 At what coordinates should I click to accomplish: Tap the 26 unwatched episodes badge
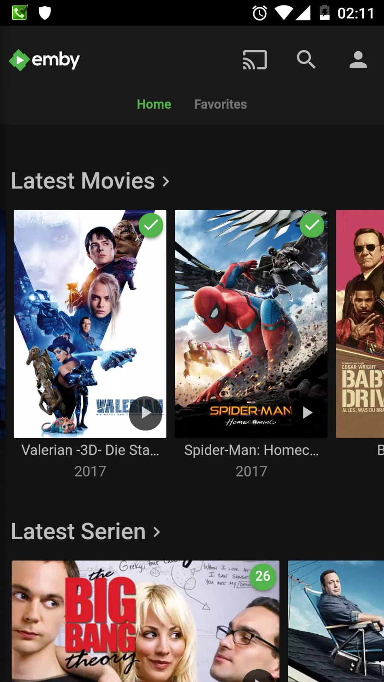[x=263, y=576]
